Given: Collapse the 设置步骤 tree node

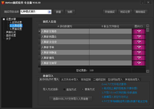Looking at the screenshot, I should pos(4,19).
